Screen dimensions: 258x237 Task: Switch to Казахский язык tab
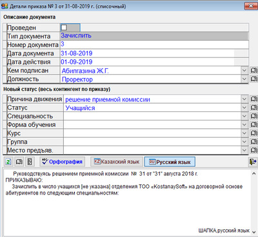[x=117, y=162]
